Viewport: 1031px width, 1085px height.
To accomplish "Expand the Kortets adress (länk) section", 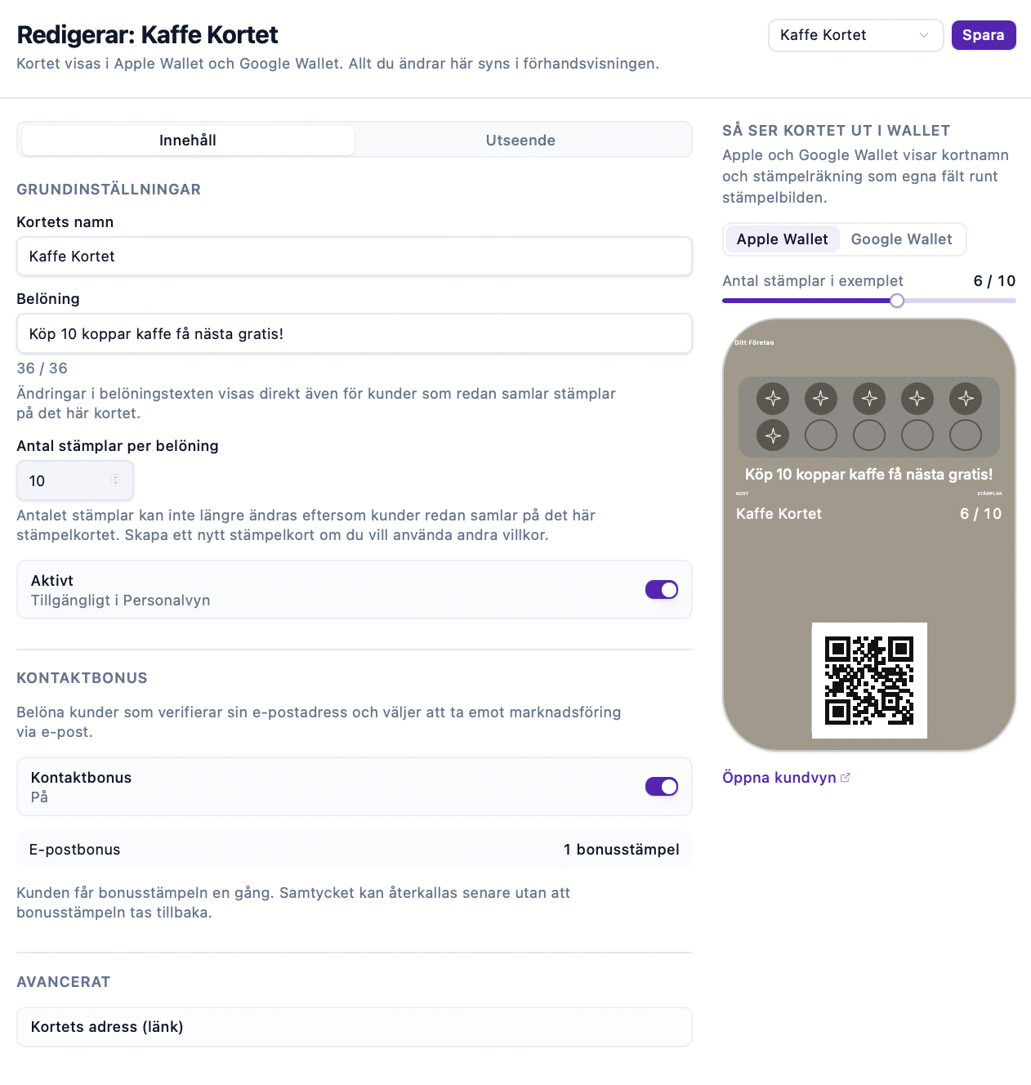I will click(355, 1027).
